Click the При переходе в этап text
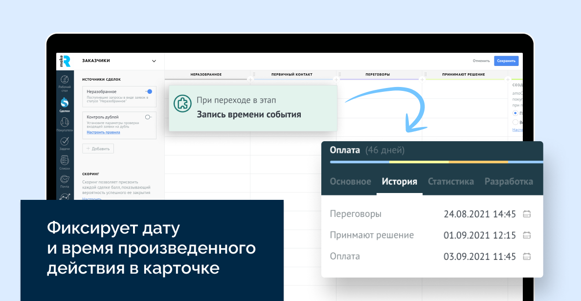 coord(236,100)
